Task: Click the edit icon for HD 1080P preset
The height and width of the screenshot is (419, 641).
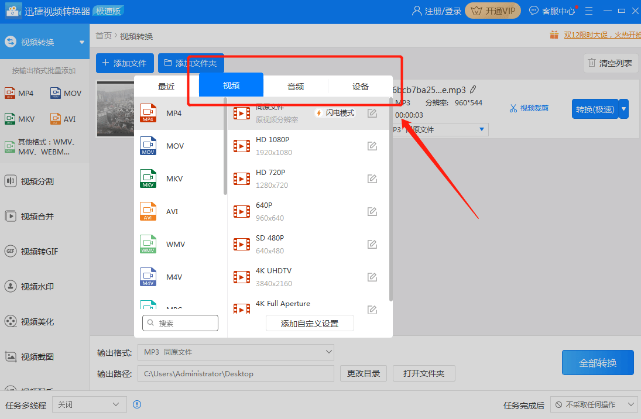Action: (x=372, y=146)
